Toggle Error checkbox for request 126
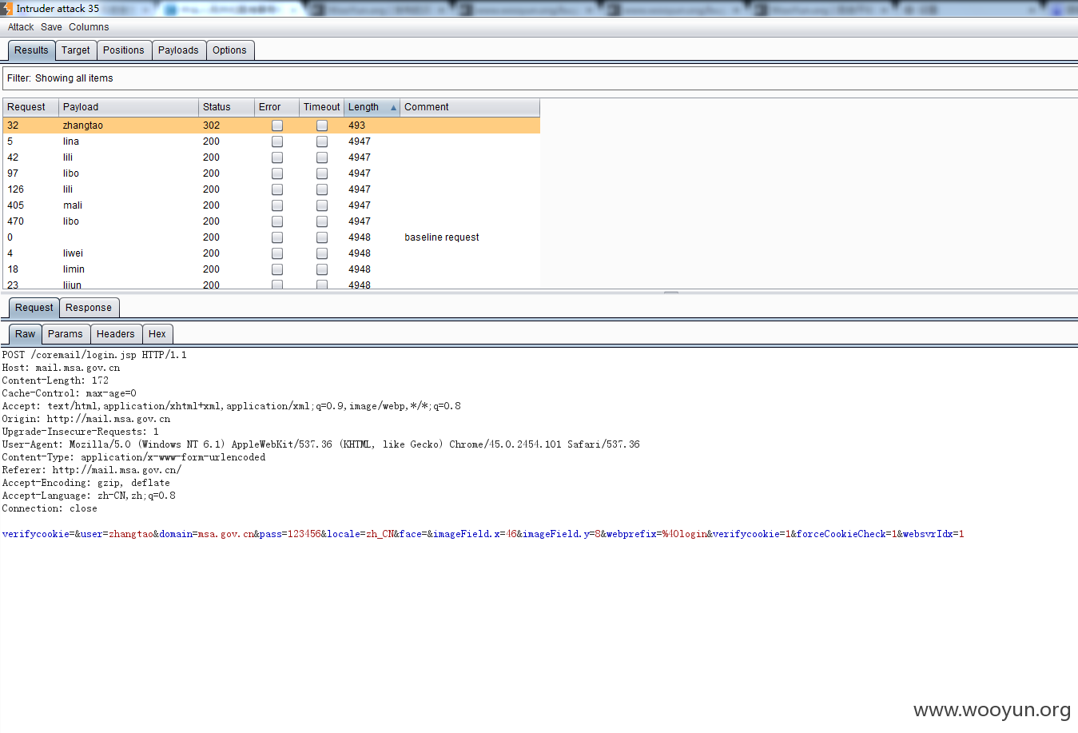Viewport: 1078px width, 733px height. [x=277, y=189]
